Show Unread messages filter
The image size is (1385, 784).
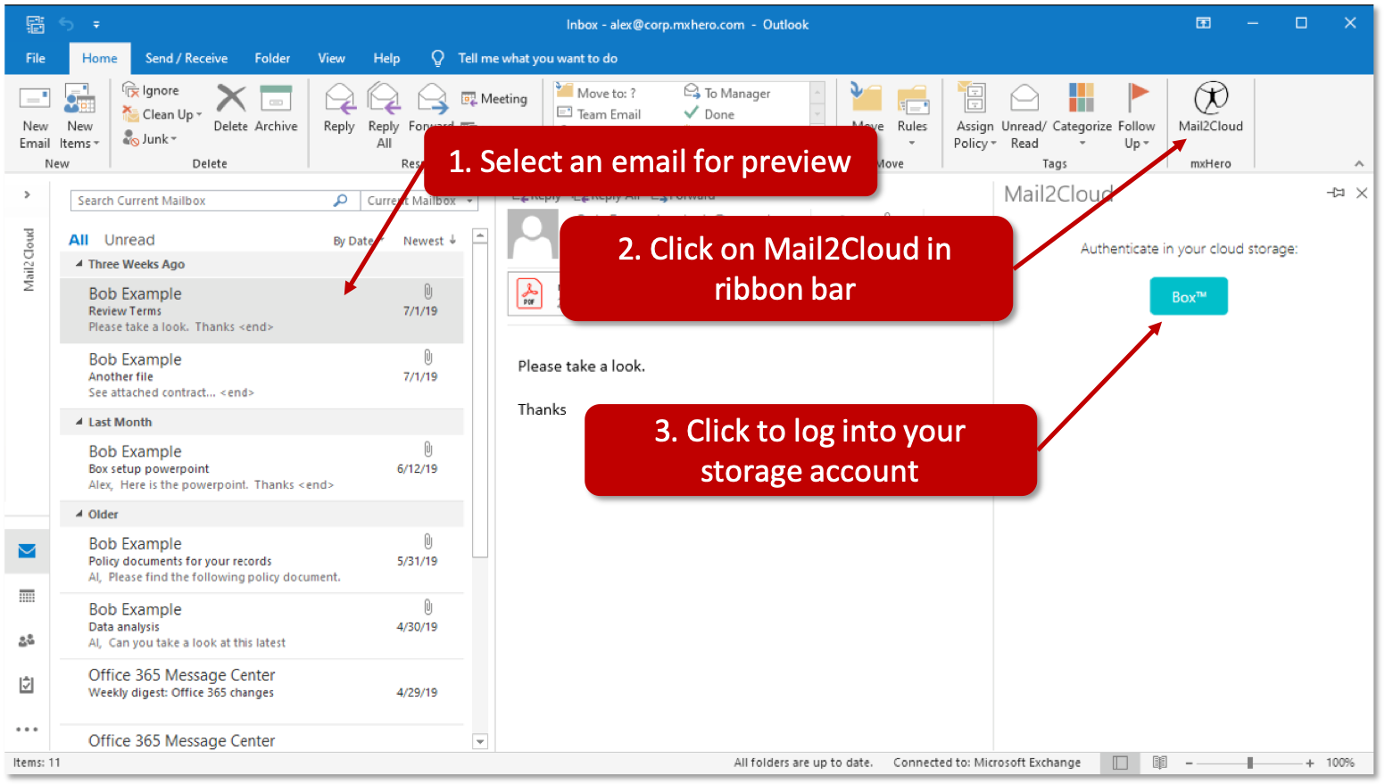129,240
